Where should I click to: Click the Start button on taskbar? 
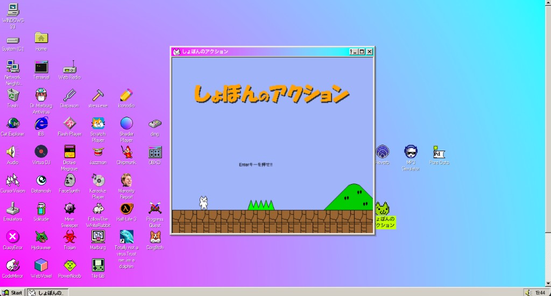pos(13,292)
